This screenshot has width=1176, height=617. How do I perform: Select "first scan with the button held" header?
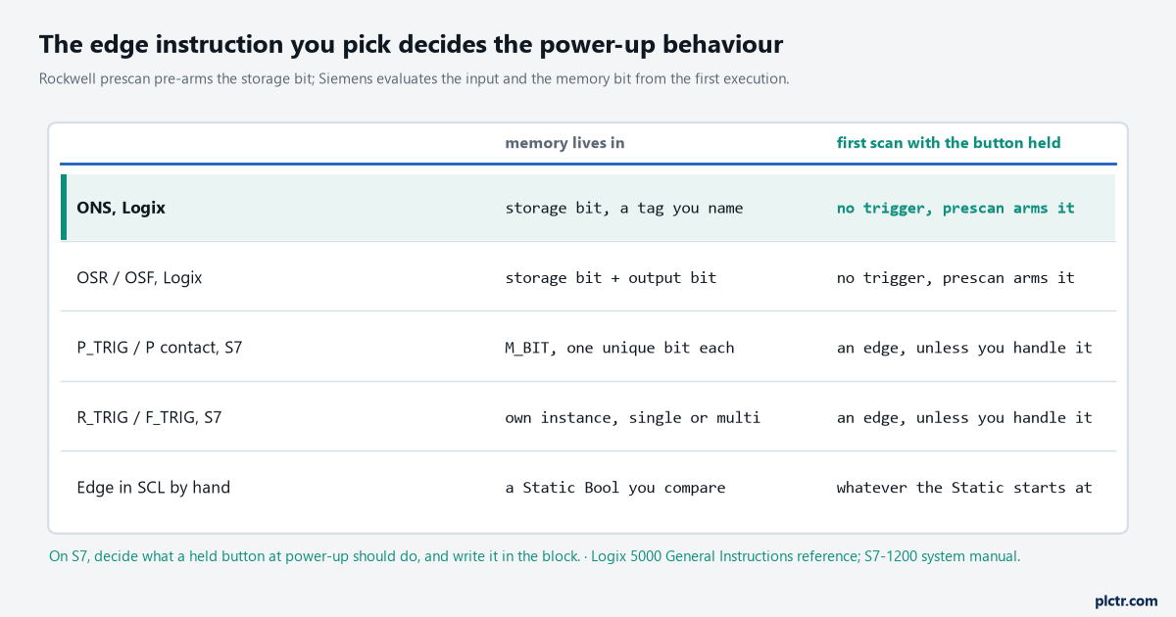pos(949,143)
